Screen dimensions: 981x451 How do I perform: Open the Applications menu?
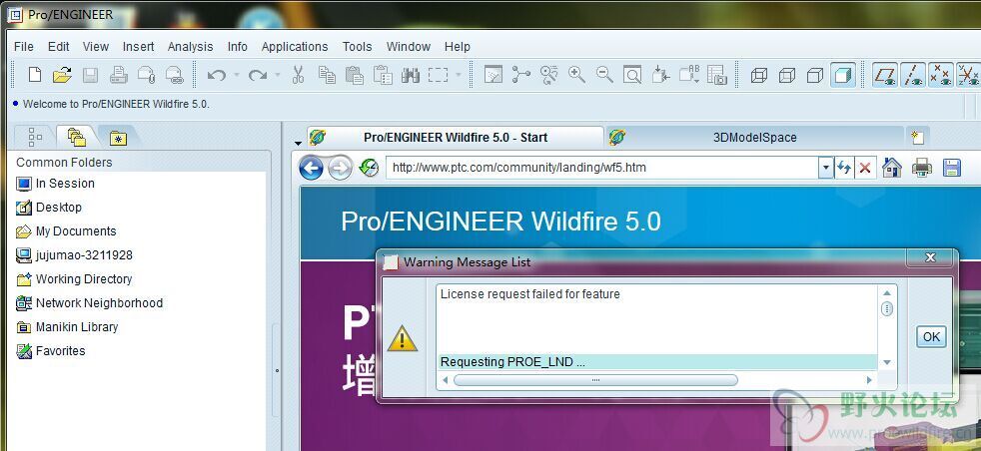click(x=295, y=47)
